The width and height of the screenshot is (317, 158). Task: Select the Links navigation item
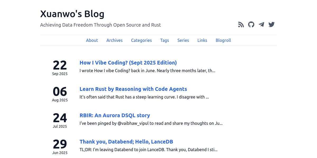tap(202, 40)
